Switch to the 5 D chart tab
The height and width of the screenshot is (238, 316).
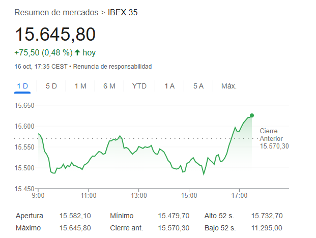(x=51, y=86)
